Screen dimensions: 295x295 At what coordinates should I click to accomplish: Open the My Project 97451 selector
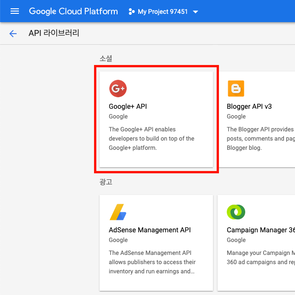tap(163, 12)
